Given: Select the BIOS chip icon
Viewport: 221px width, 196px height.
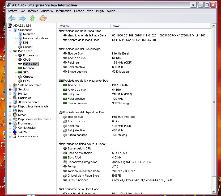Looking at the screenshot, I should [20, 81].
